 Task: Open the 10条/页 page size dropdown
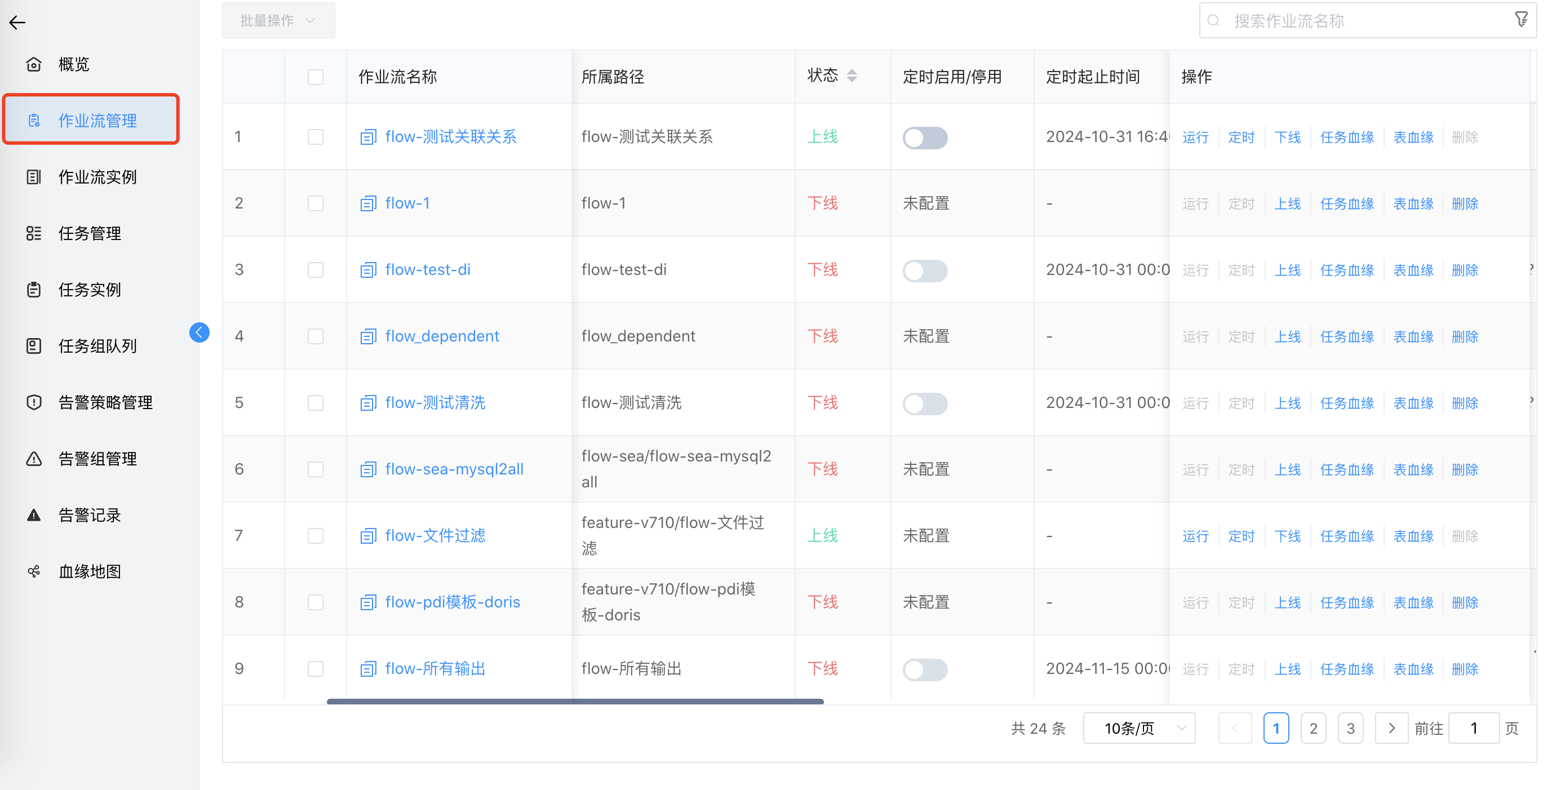[x=1138, y=728]
